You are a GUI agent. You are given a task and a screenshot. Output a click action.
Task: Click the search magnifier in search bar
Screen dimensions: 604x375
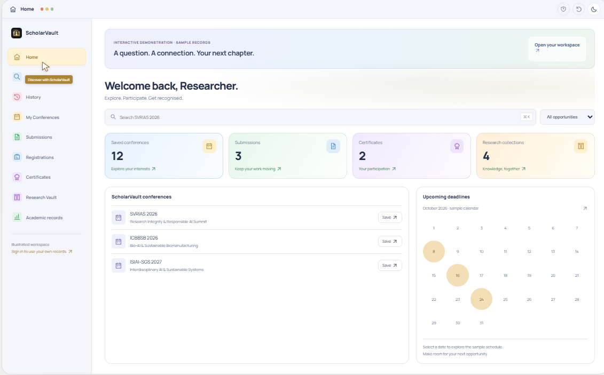(x=113, y=117)
